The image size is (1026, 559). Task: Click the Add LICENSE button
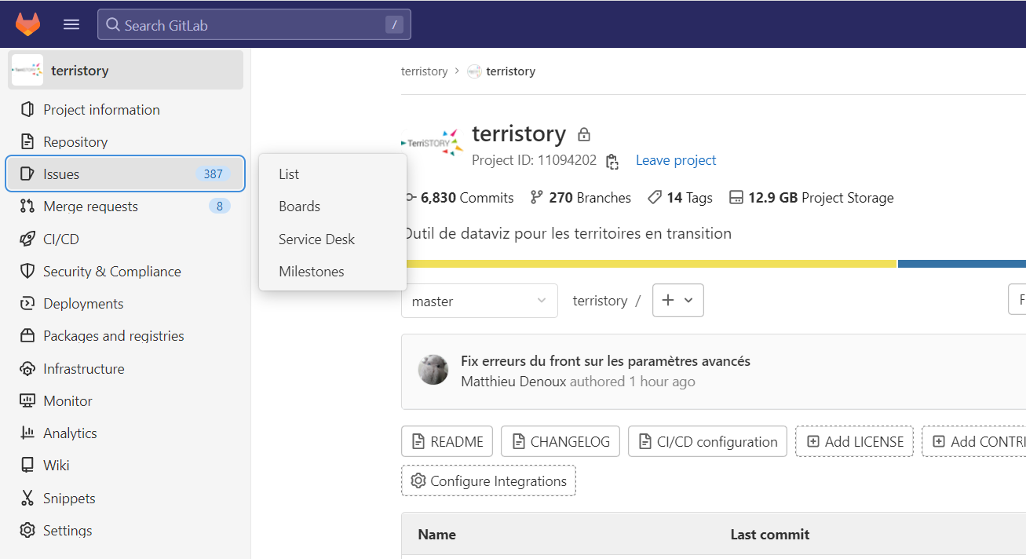pyautogui.click(x=853, y=441)
